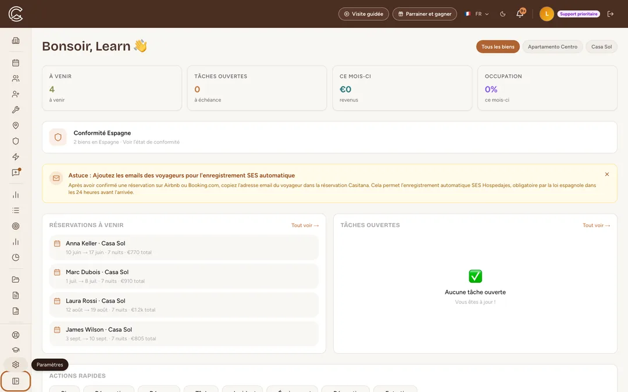Open the Paramètres gear icon
This screenshot has width=628, height=392.
coord(16,365)
